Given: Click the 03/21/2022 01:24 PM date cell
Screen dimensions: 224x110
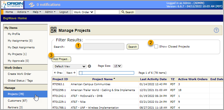Looking at the screenshot, I should click(x=153, y=102).
